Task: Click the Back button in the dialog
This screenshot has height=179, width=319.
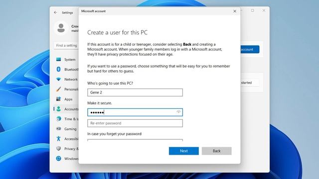Action: pos(217,151)
